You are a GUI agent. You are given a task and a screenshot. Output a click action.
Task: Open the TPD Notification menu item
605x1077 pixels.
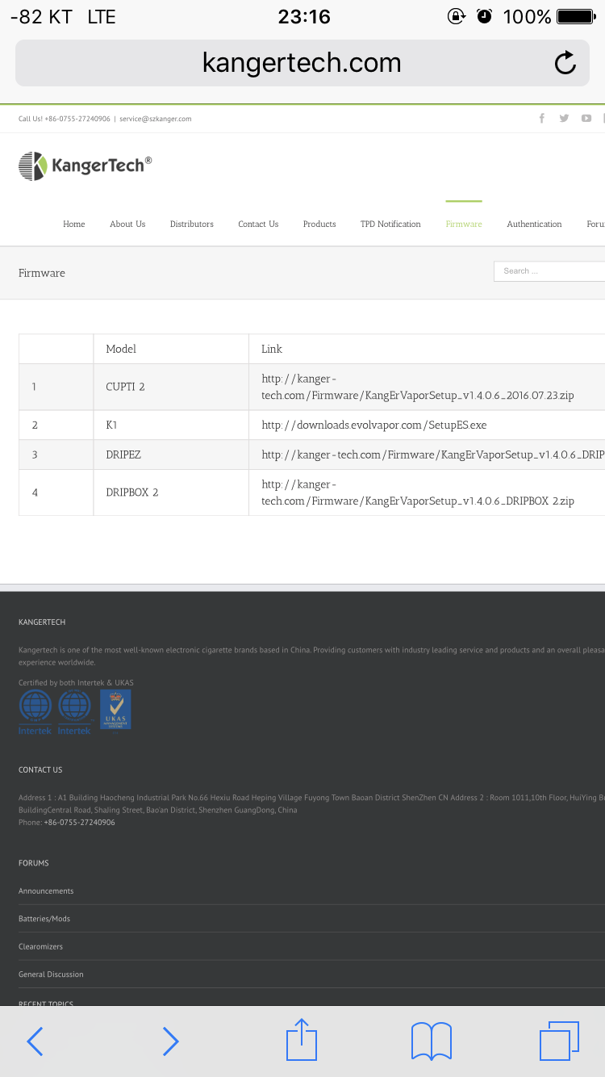[x=390, y=224]
